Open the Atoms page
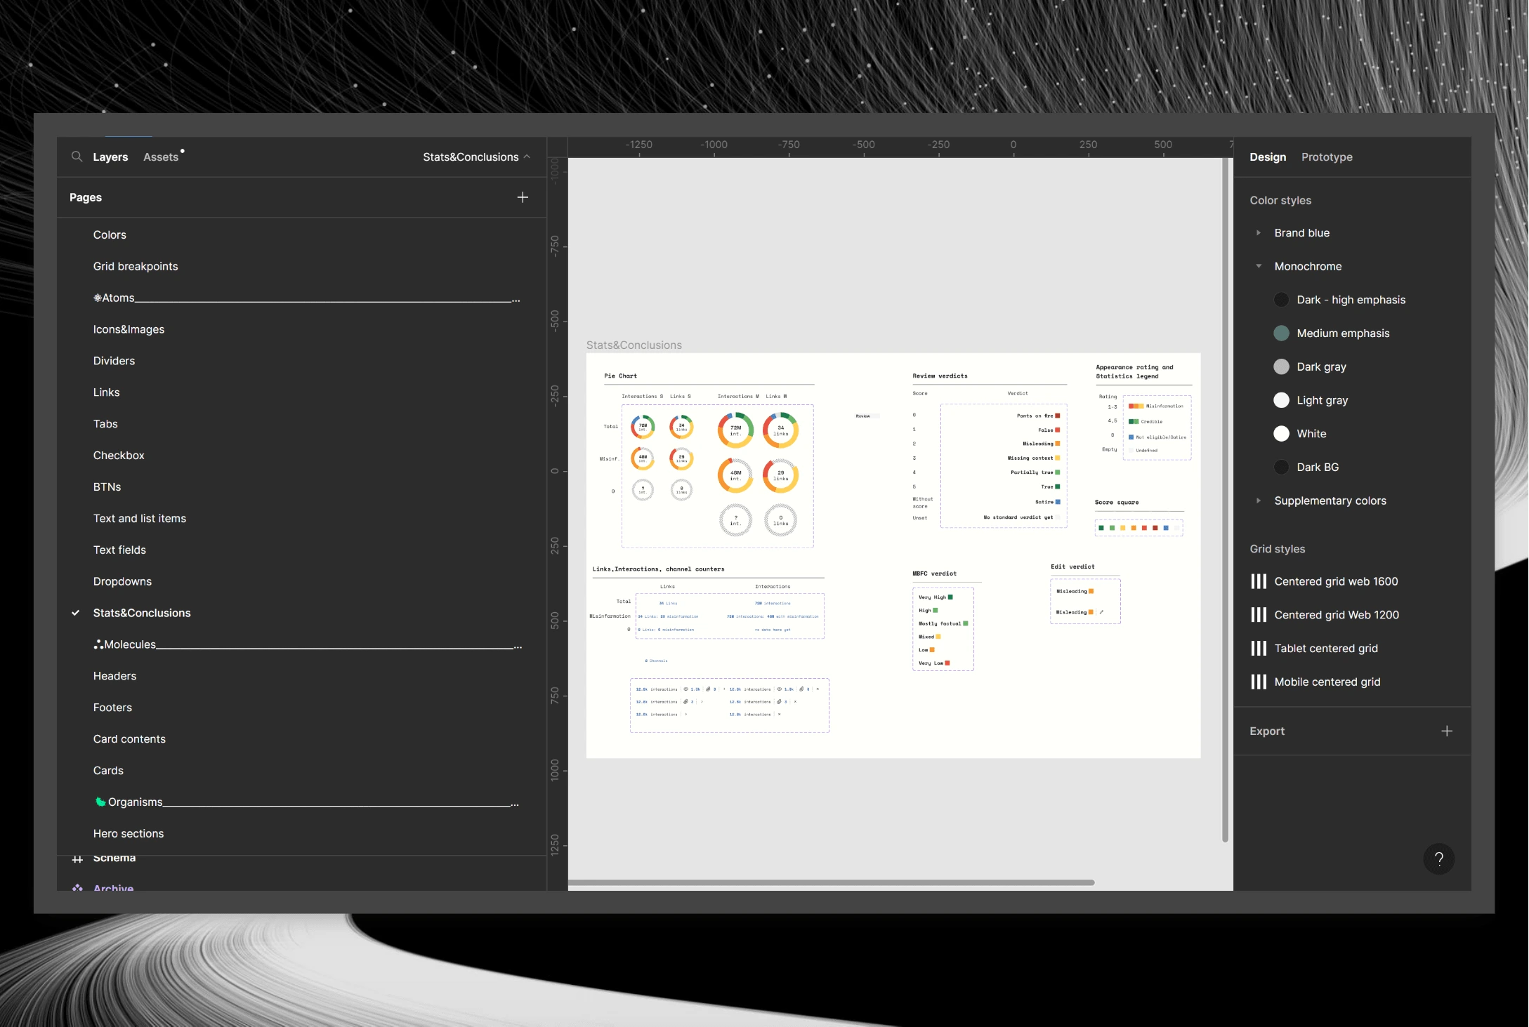Viewport: 1529px width, 1027px height. pos(114,297)
